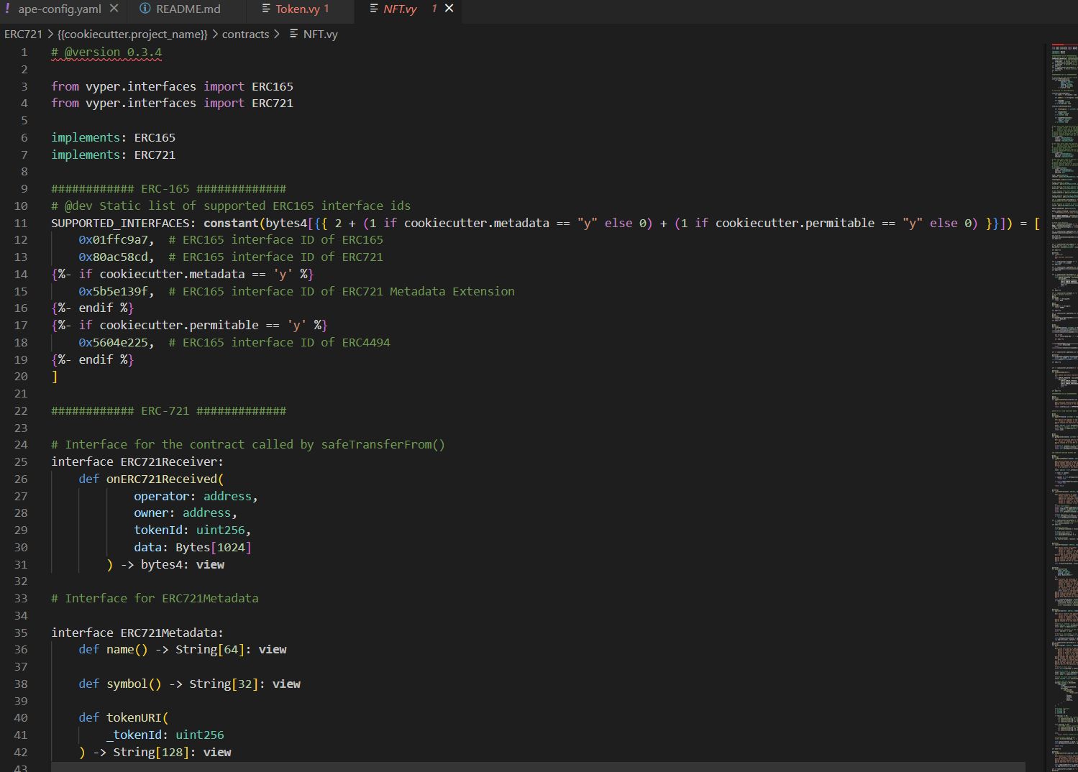Click the hex value 0x80ac58cd
1078x772 pixels.
click(114, 257)
